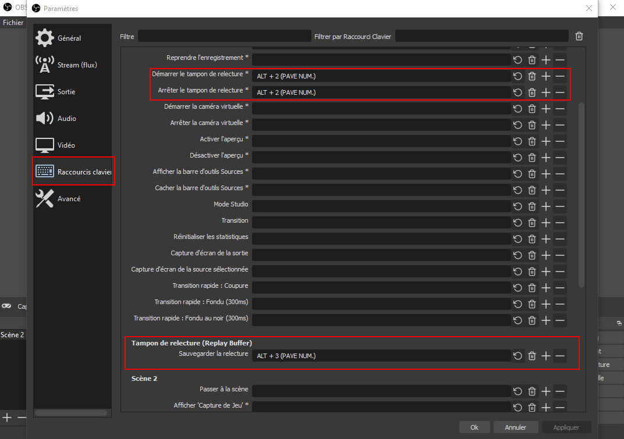Reset hotkey for Mode Studio

pos(517,207)
